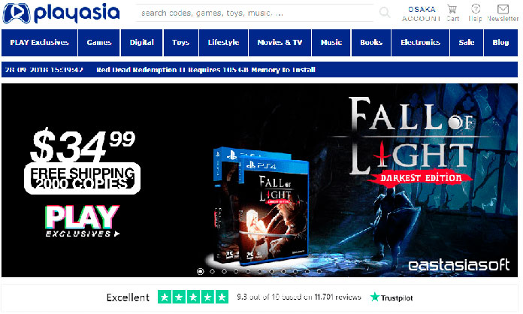The height and width of the screenshot is (314, 523).
Task: Expand the Games menu
Action: point(98,43)
